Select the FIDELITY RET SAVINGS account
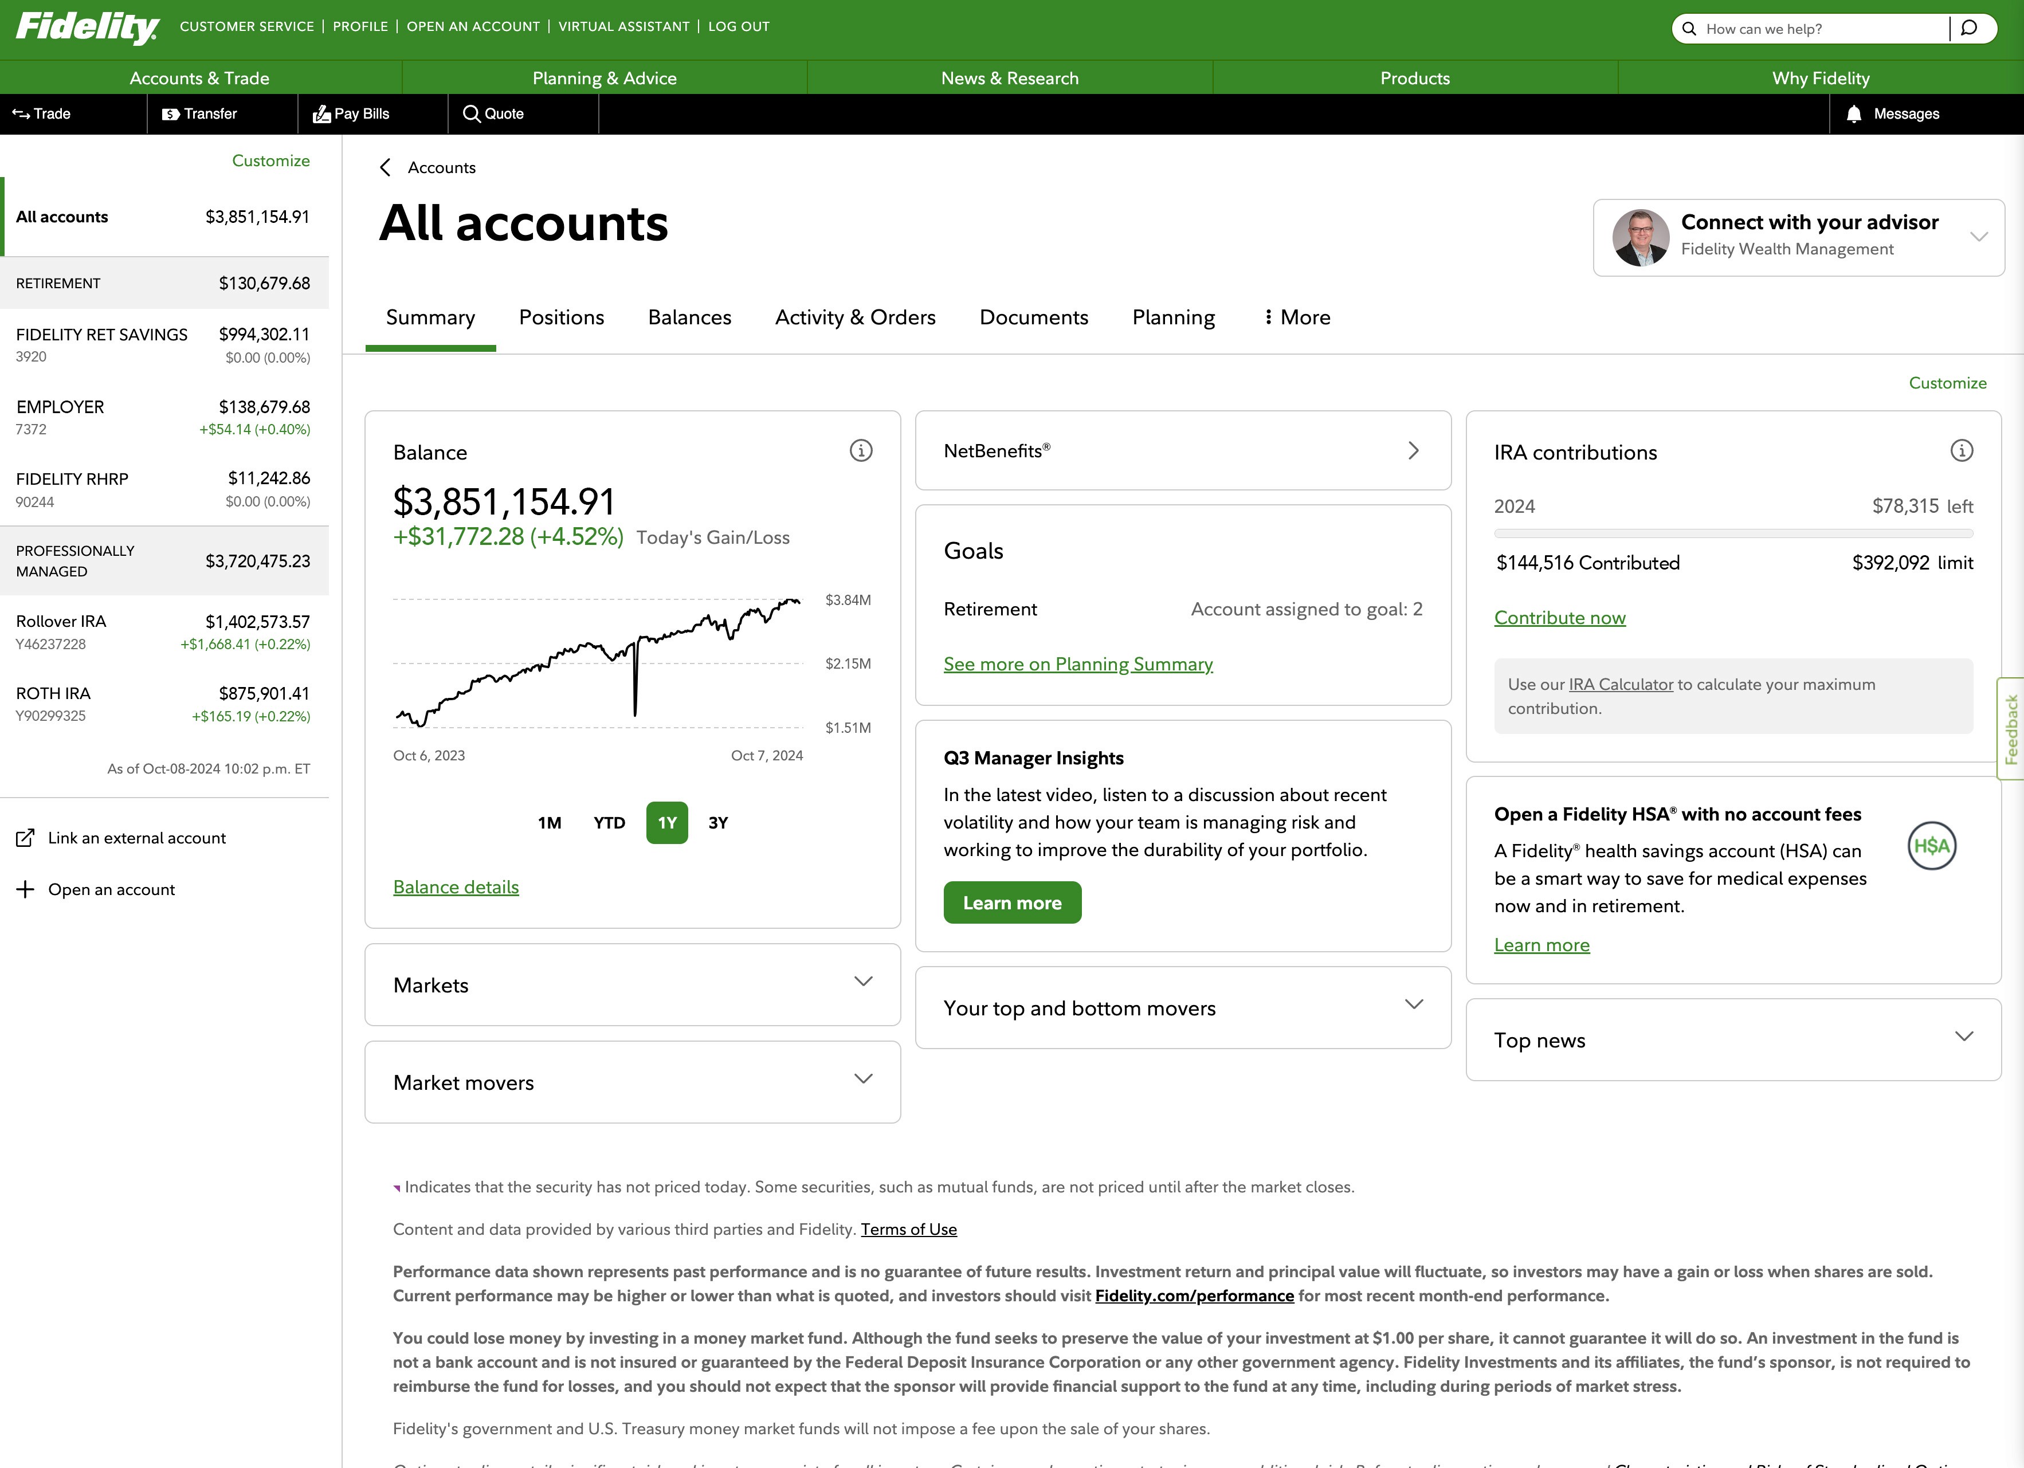Image resolution: width=2024 pixels, height=1468 pixels. [164, 346]
